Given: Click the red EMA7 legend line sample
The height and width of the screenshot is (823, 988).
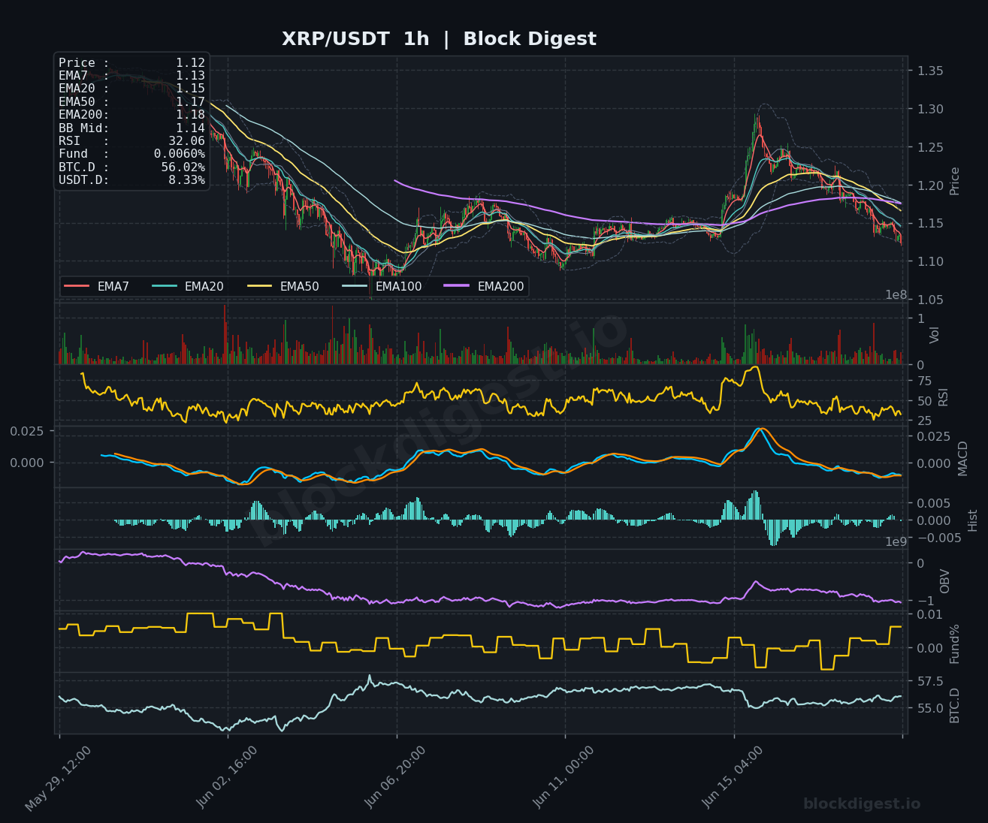Looking at the screenshot, I should [x=77, y=286].
